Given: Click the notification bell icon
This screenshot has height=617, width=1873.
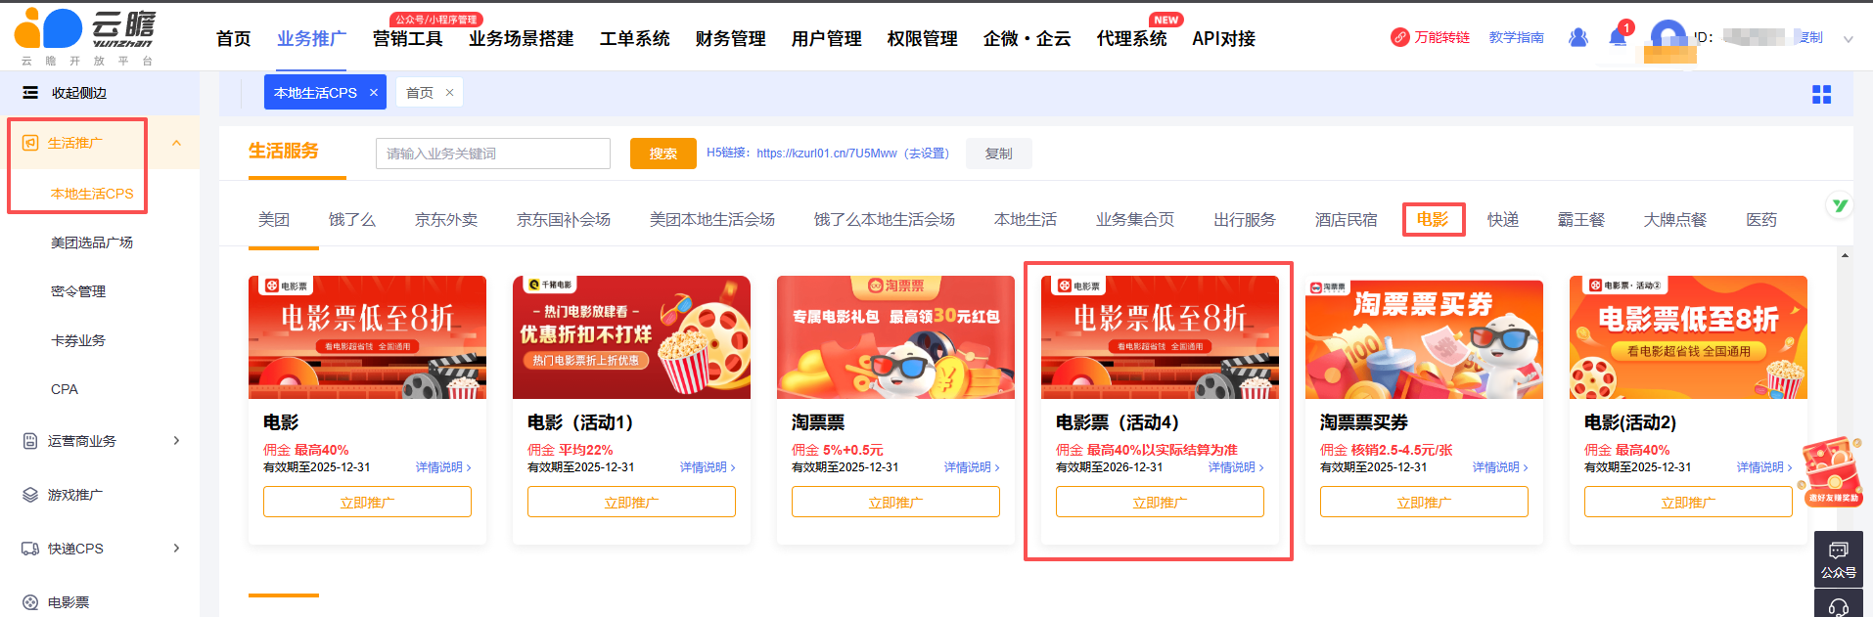Looking at the screenshot, I should point(1618,37).
